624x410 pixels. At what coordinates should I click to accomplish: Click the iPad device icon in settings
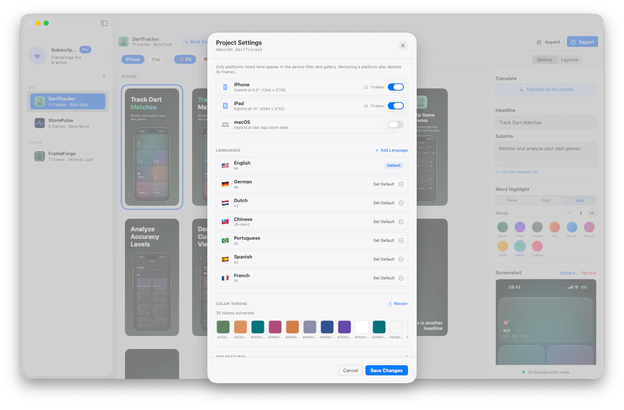pos(225,106)
